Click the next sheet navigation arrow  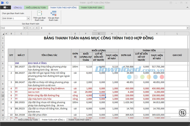[11, 120]
